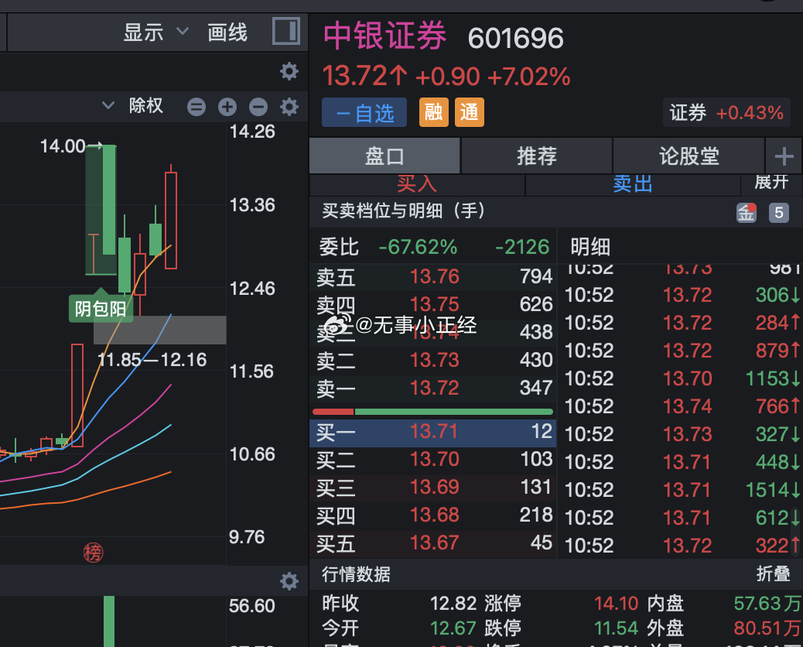Click the 5 levels depth icon
The height and width of the screenshot is (647, 803).
(x=779, y=213)
